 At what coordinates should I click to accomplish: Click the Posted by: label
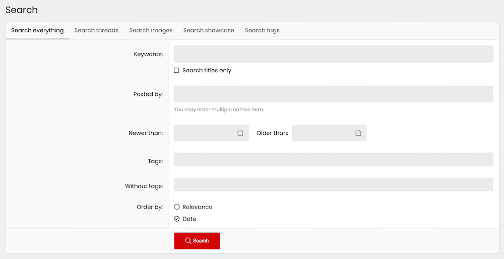(148, 94)
